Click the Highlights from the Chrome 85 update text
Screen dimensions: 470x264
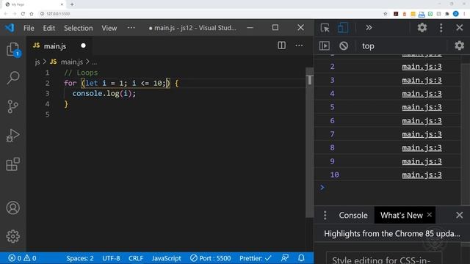coord(391,234)
